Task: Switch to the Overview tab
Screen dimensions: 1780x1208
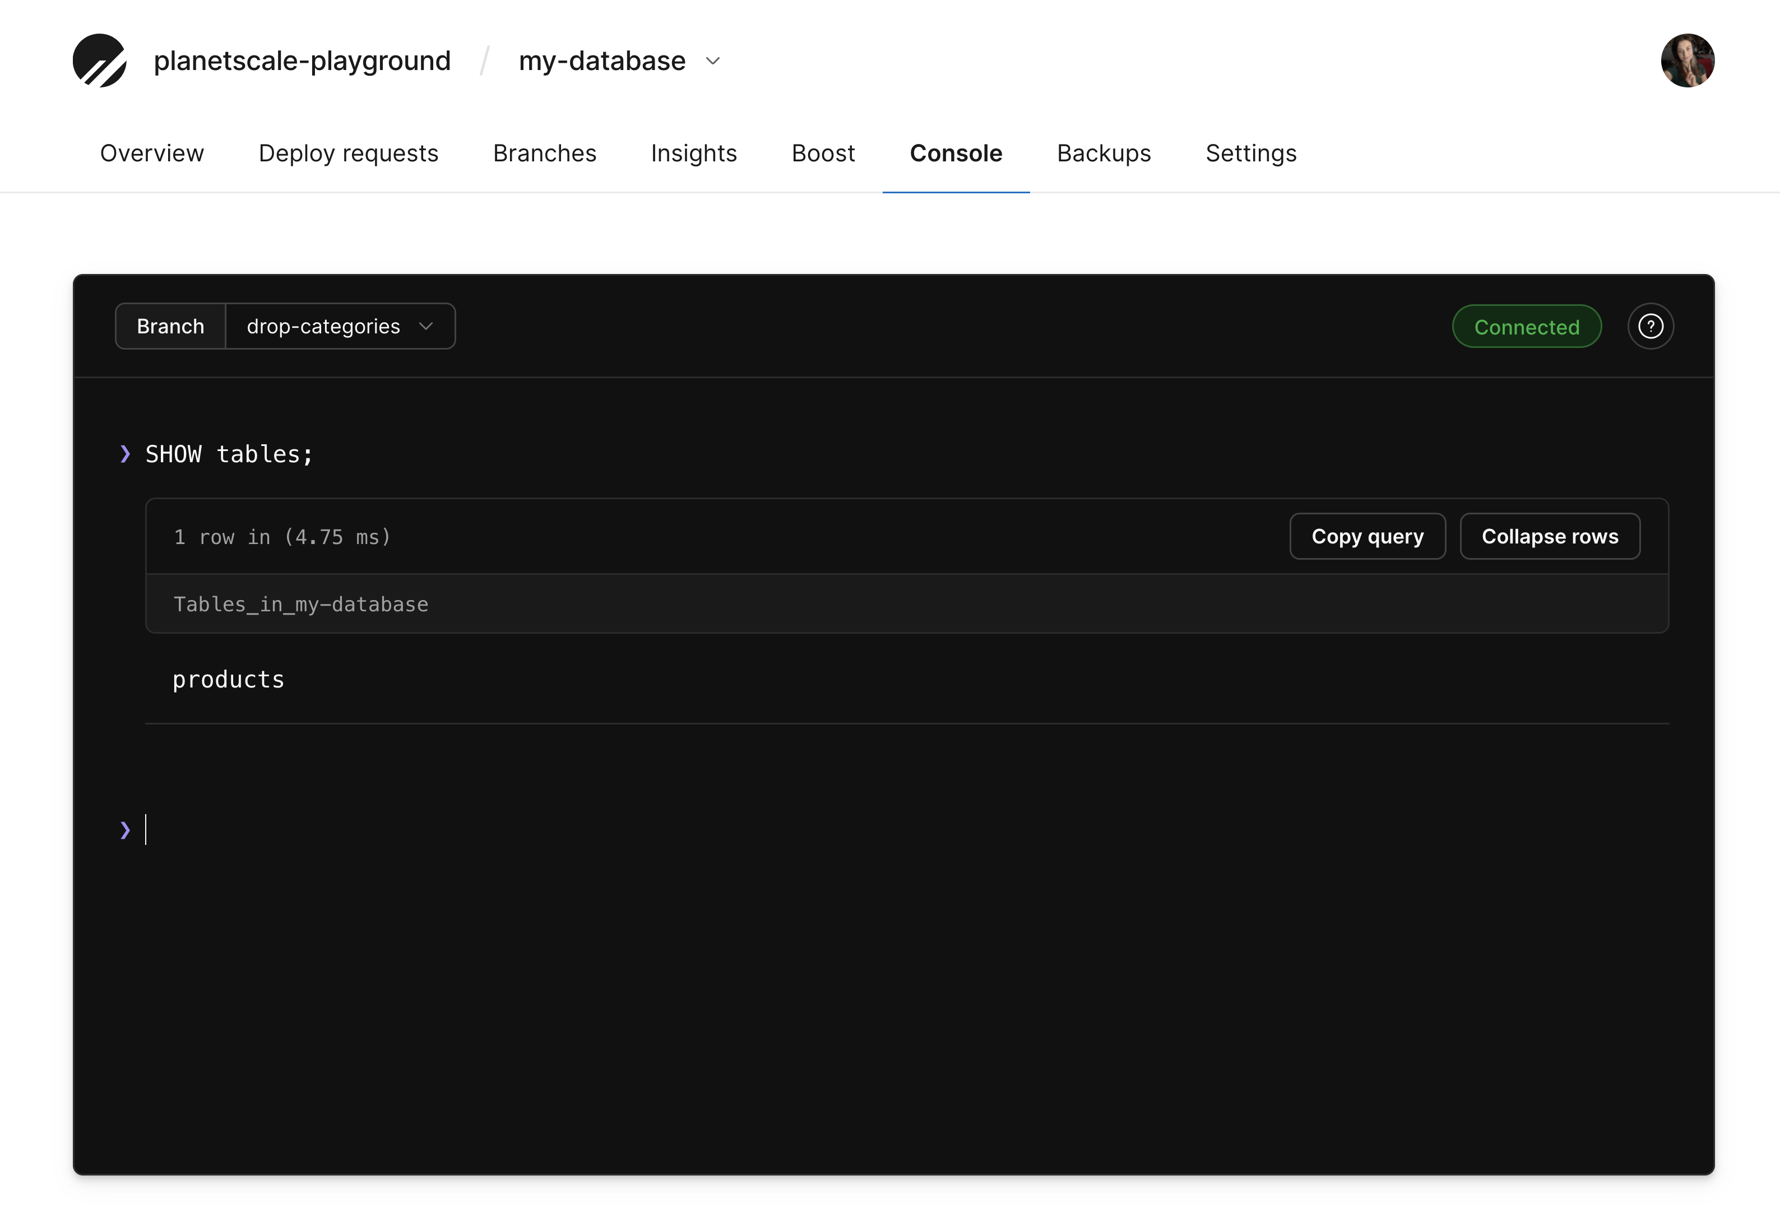Action: [152, 153]
